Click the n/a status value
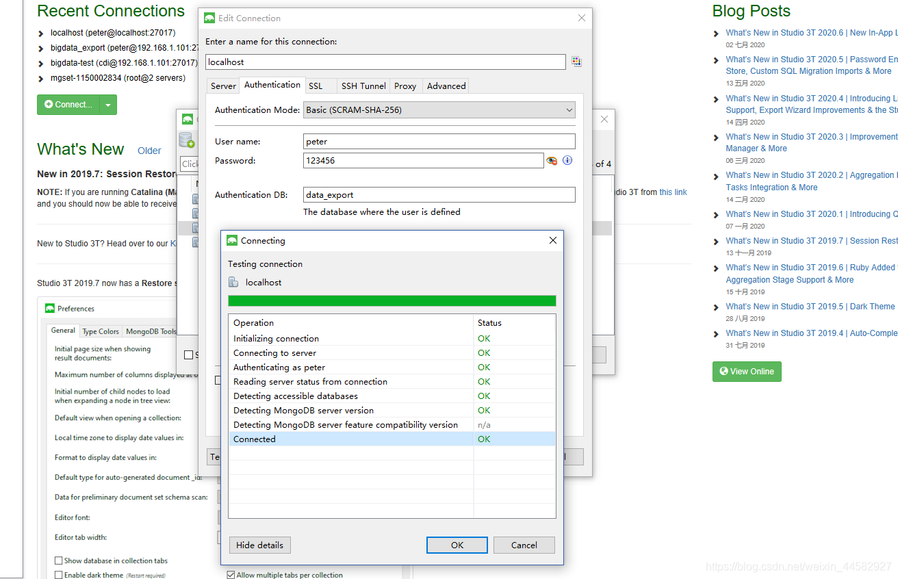Viewport: 898px width, 579px height. tap(484, 425)
